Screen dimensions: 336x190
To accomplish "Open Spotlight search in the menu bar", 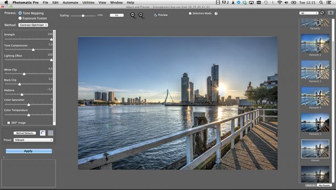I will tap(321, 2).
